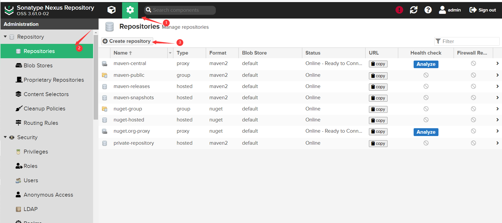
Task: Click maven-central proxy repository icon
Action: coord(105,64)
